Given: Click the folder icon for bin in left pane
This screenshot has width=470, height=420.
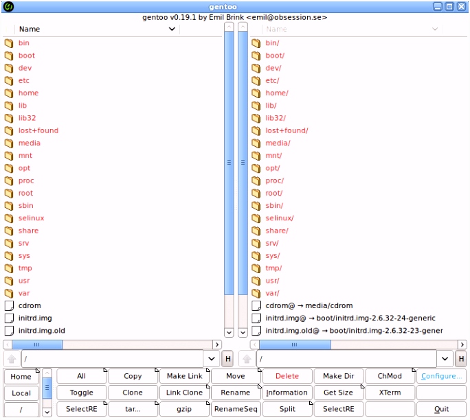Looking at the screenshot, I should click(x=9, y=43).
